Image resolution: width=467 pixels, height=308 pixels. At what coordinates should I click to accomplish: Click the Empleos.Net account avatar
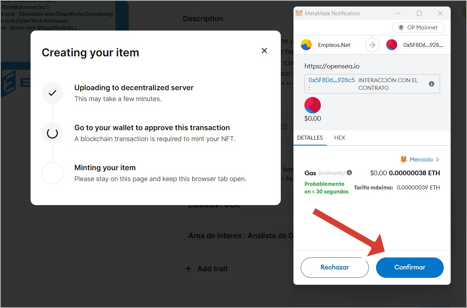click(x=306, y=45)
